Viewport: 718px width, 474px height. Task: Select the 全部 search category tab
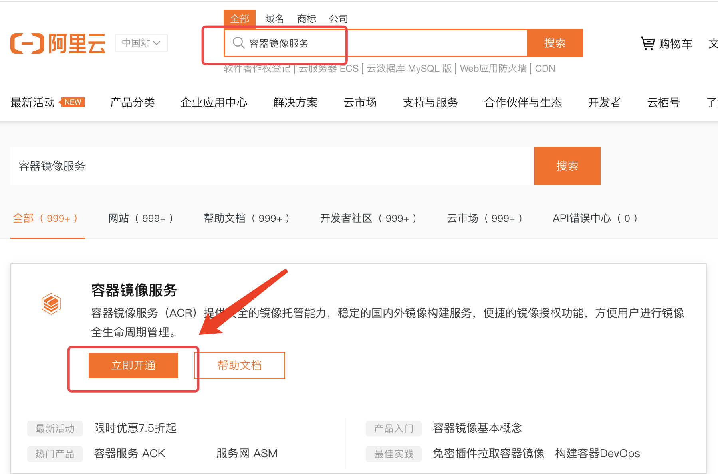pyautogui.click(x=240, y=19)
